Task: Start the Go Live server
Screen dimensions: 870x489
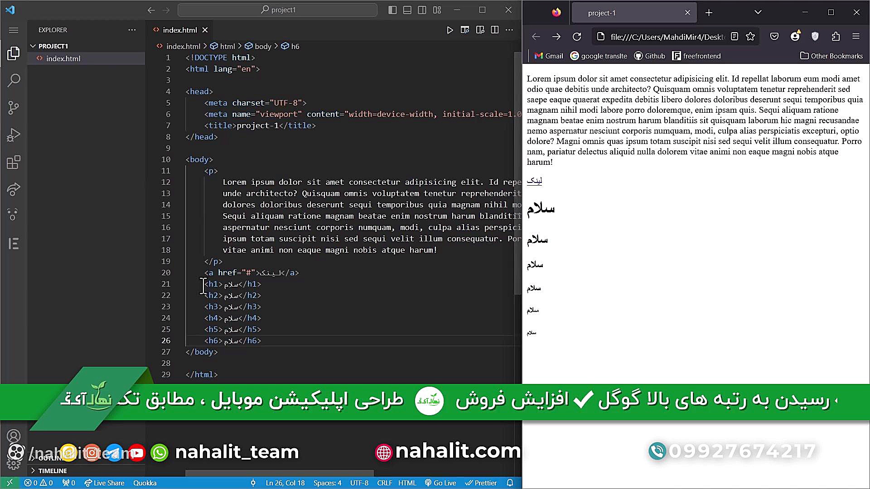Action: tap(440, 483)
